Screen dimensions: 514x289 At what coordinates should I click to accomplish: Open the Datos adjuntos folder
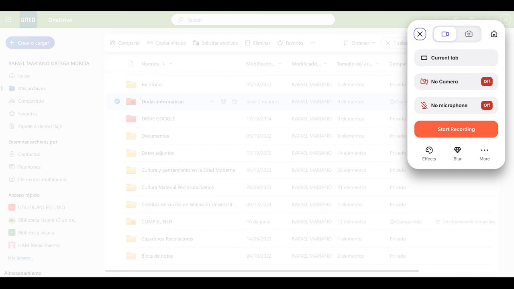point(158,153)
